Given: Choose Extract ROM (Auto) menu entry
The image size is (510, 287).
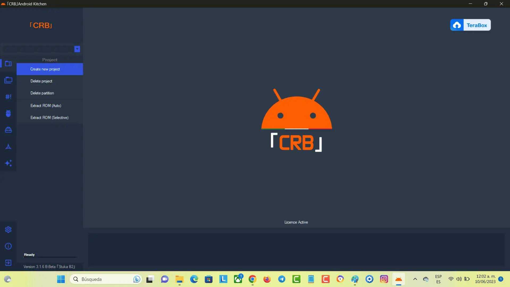Looking at the screenshot, I should click(46, 105).
